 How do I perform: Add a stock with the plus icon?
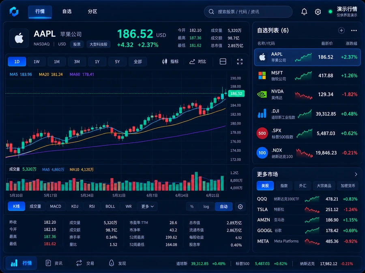(341, 30)
